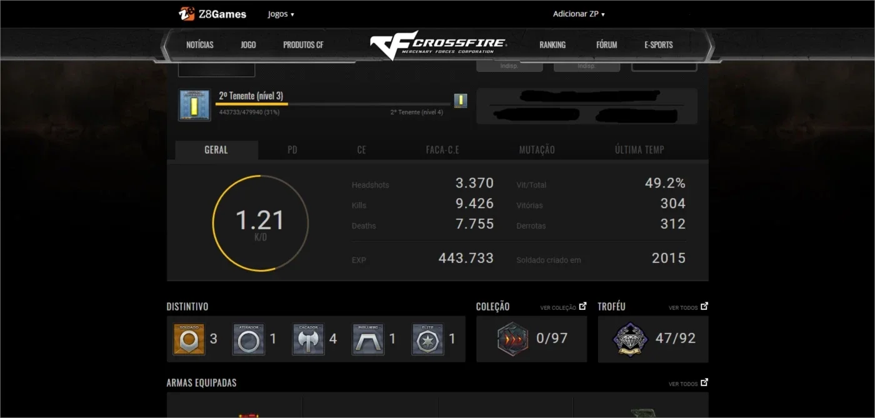Open Produtos CF in navigation
Image resolution: width=875 pixels, height=418 pixels.
(x=303, y=45)
